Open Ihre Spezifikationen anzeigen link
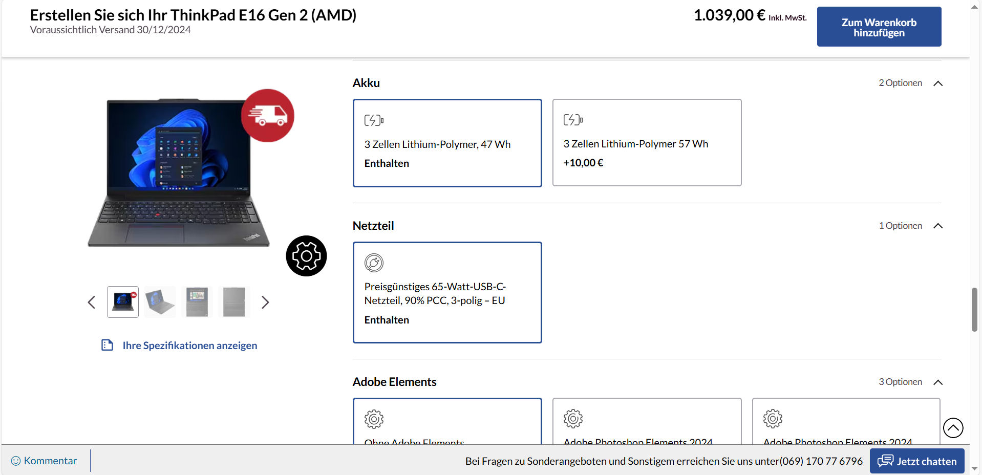982x475 pixels. [189, 346]
